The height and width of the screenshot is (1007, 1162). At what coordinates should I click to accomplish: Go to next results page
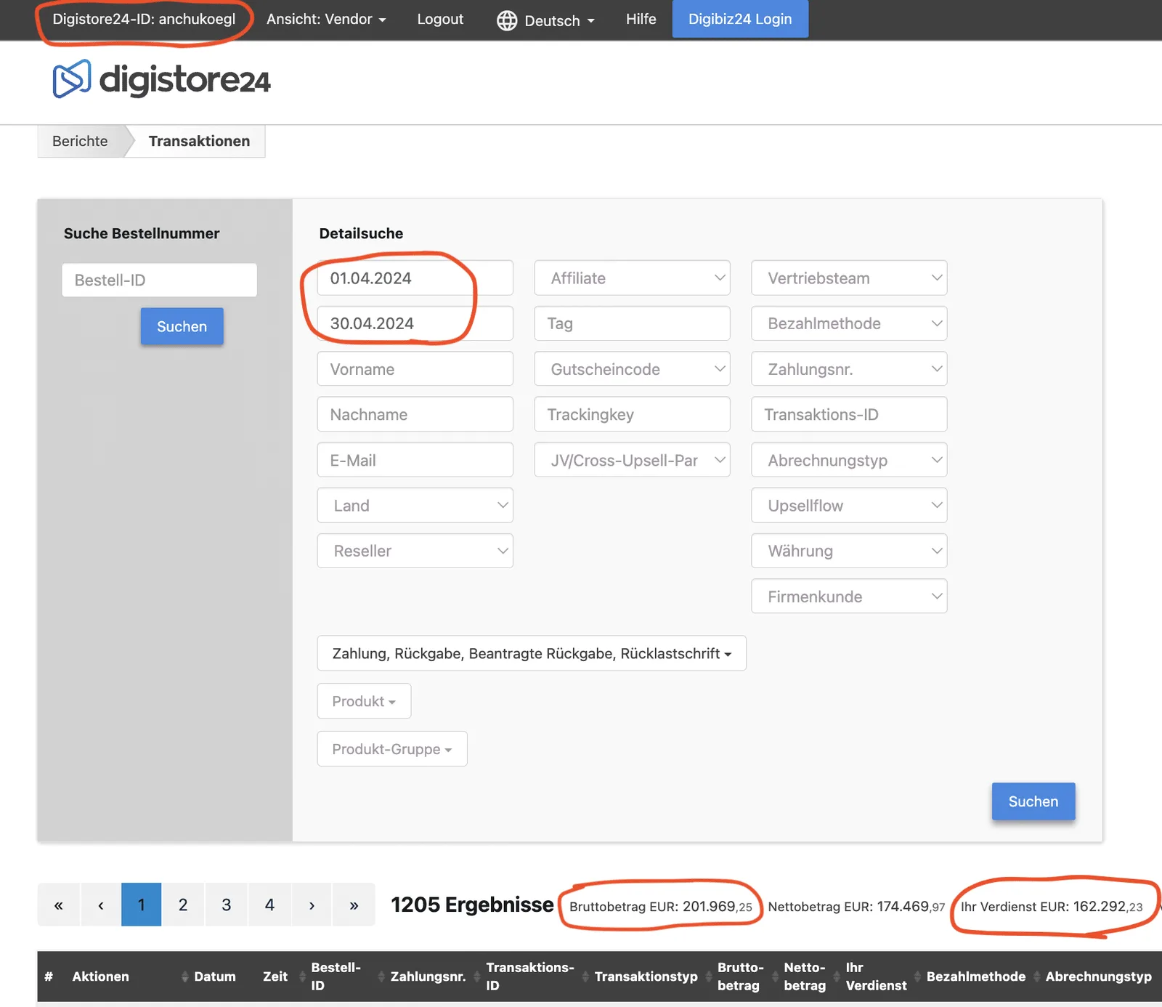312,905
